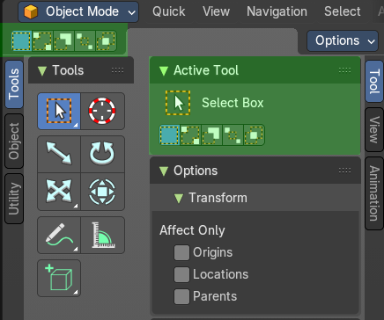Viewport: 384px width, 320px height.
Task: Choose Intersect selection mode in Active Tool panel
Action: coord(254,135)
